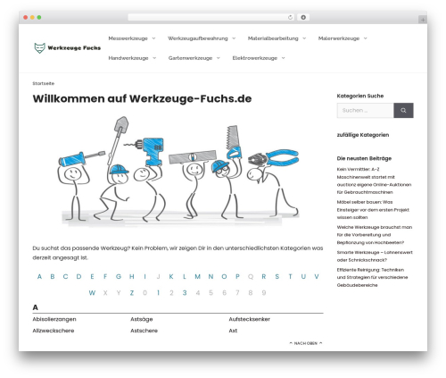446x378 pixels.
Task: Click the NACH OBEN back-to-top link
Action: coord(306,343)
